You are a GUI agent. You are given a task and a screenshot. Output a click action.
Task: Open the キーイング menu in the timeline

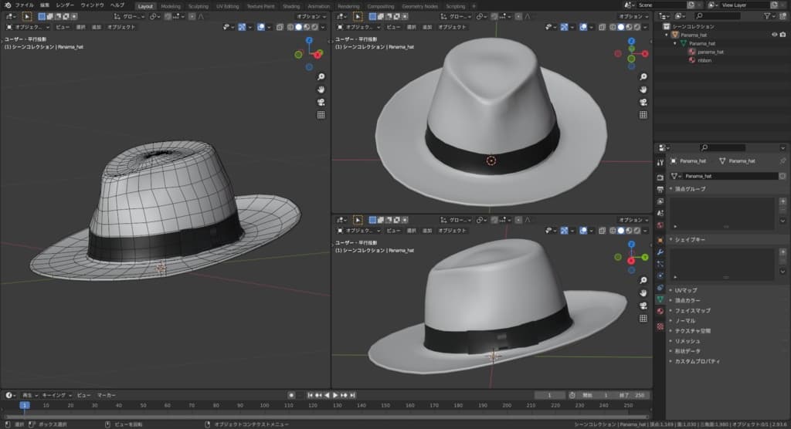[x=53, y=395]
